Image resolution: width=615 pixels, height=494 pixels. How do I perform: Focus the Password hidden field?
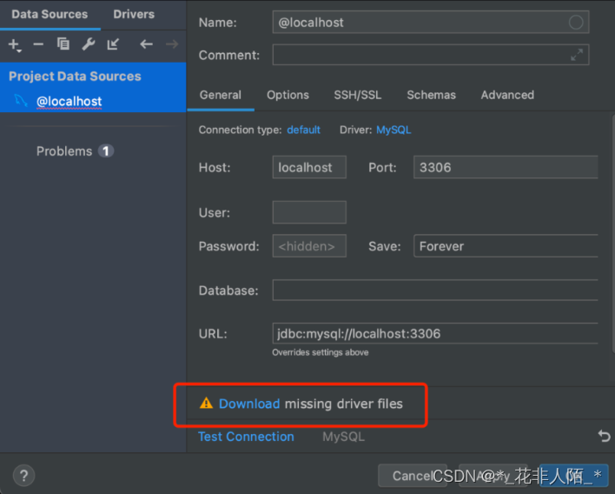309,246
